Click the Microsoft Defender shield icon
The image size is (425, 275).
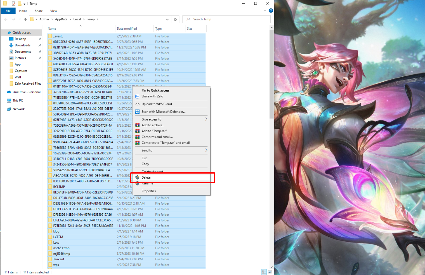[137, 112]
